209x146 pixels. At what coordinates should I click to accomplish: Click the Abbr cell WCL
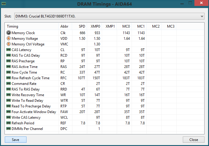pyautogui.click(x=64, y=118)
